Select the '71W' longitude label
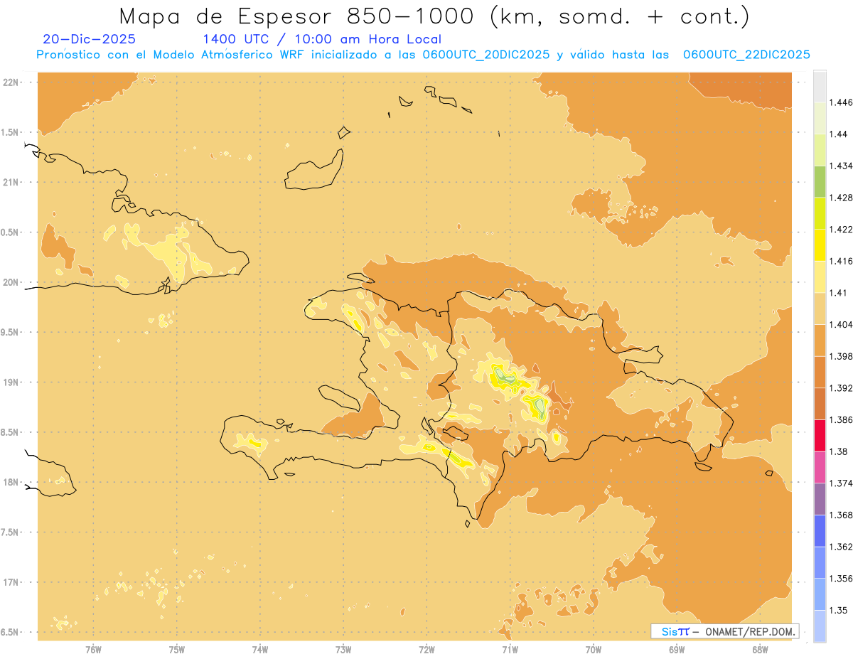 coord(510,650)
